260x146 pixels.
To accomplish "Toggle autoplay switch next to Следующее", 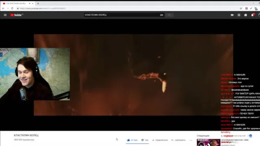I will 250,136.
